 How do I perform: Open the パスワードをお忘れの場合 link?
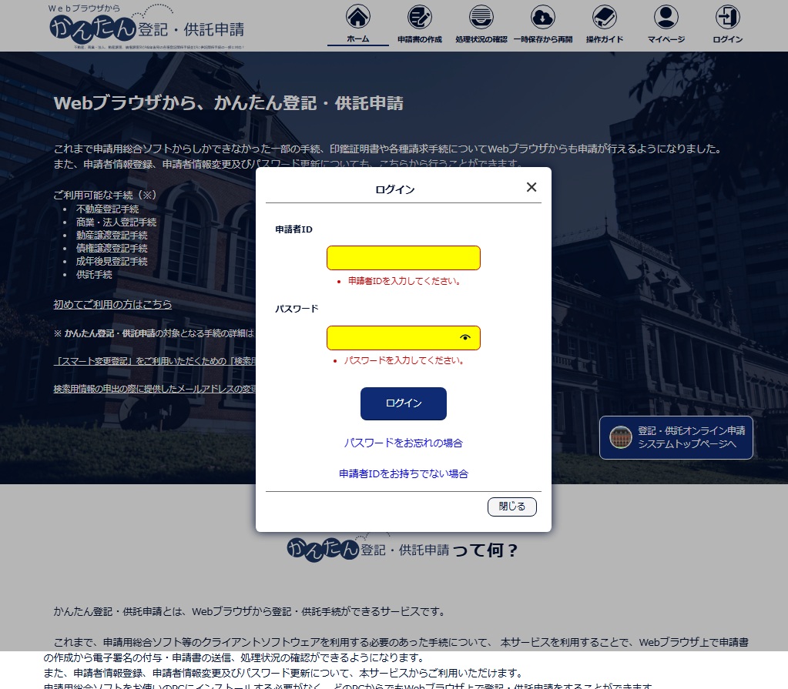403,443
